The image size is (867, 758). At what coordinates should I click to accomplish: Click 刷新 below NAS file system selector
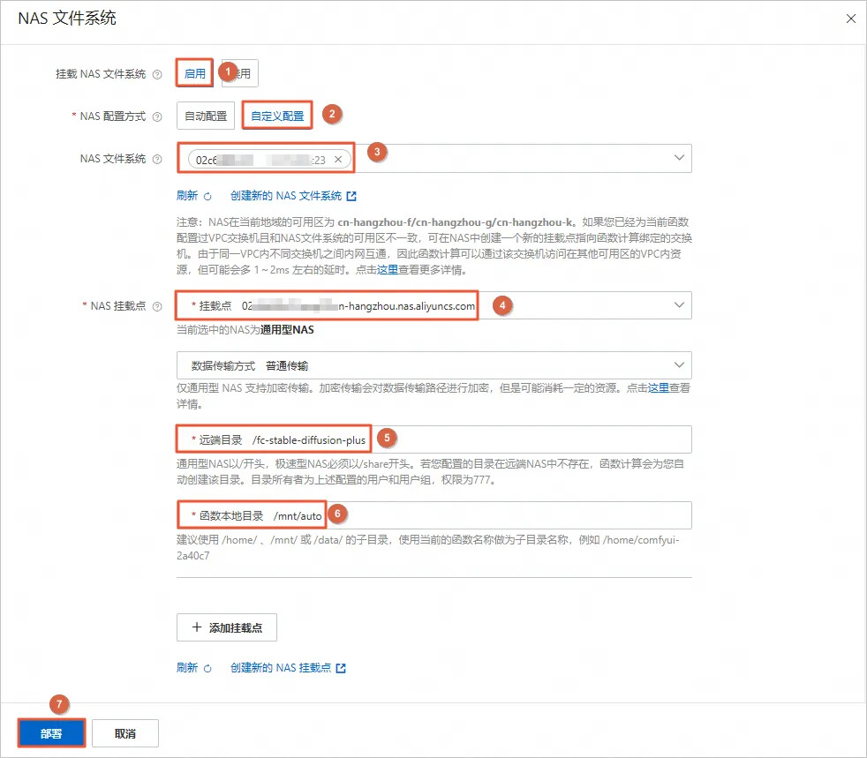coord(187,196)
